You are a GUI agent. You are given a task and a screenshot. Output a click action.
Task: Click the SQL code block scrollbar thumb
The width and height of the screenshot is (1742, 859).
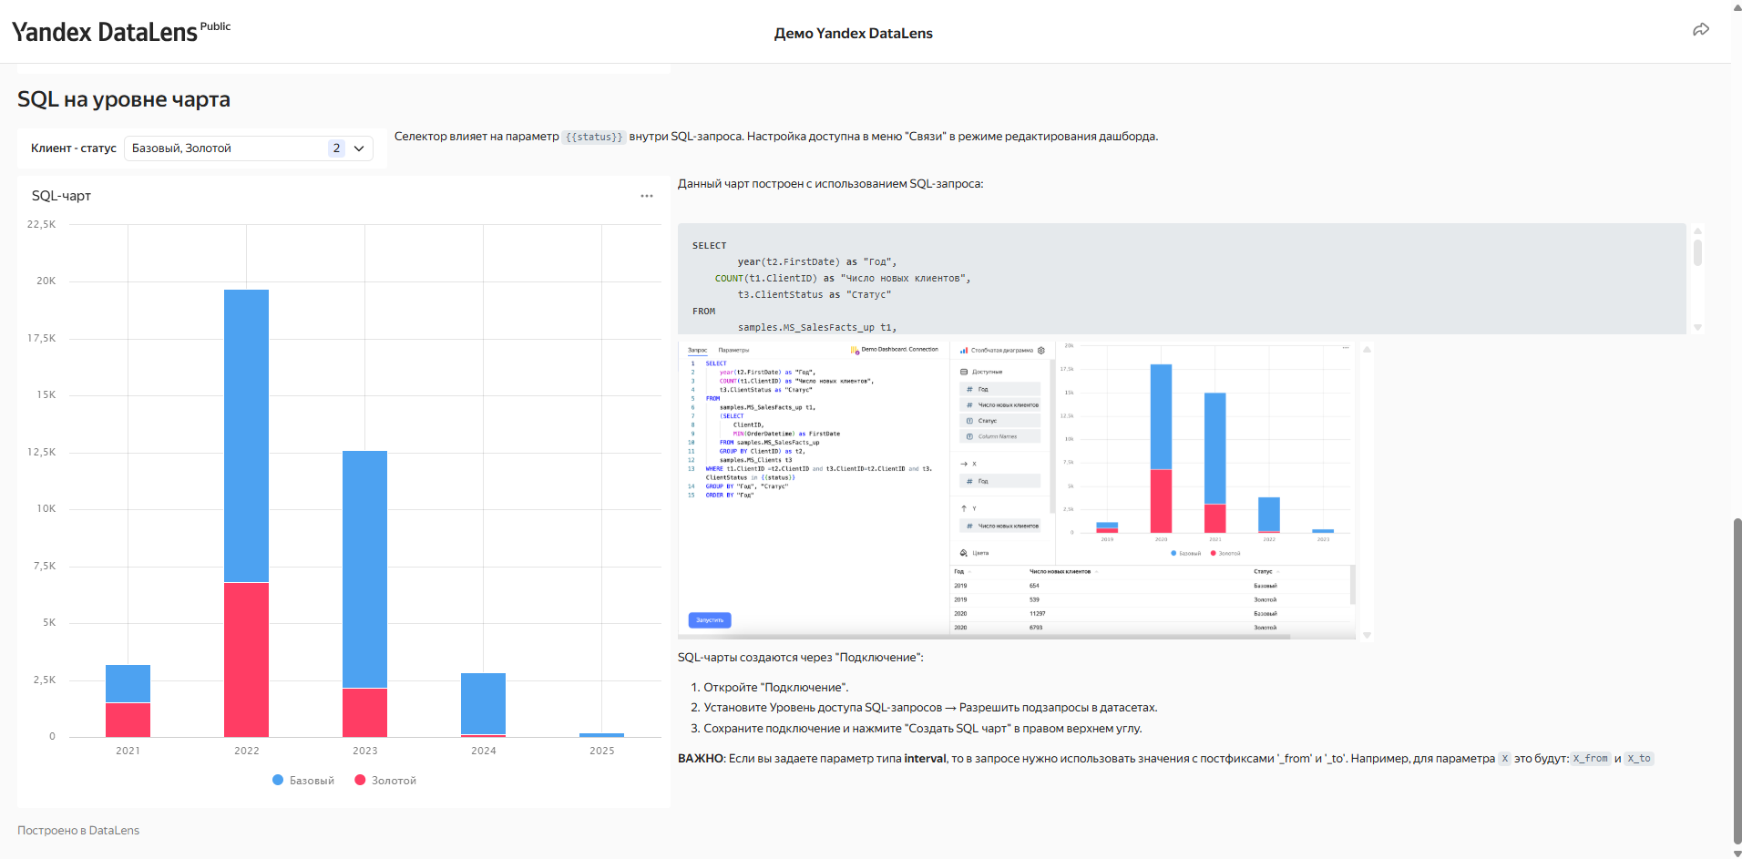1697,252
